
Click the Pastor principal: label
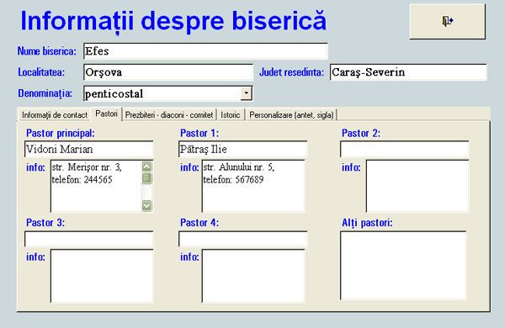pyautogui.click(x=61, y=133)
